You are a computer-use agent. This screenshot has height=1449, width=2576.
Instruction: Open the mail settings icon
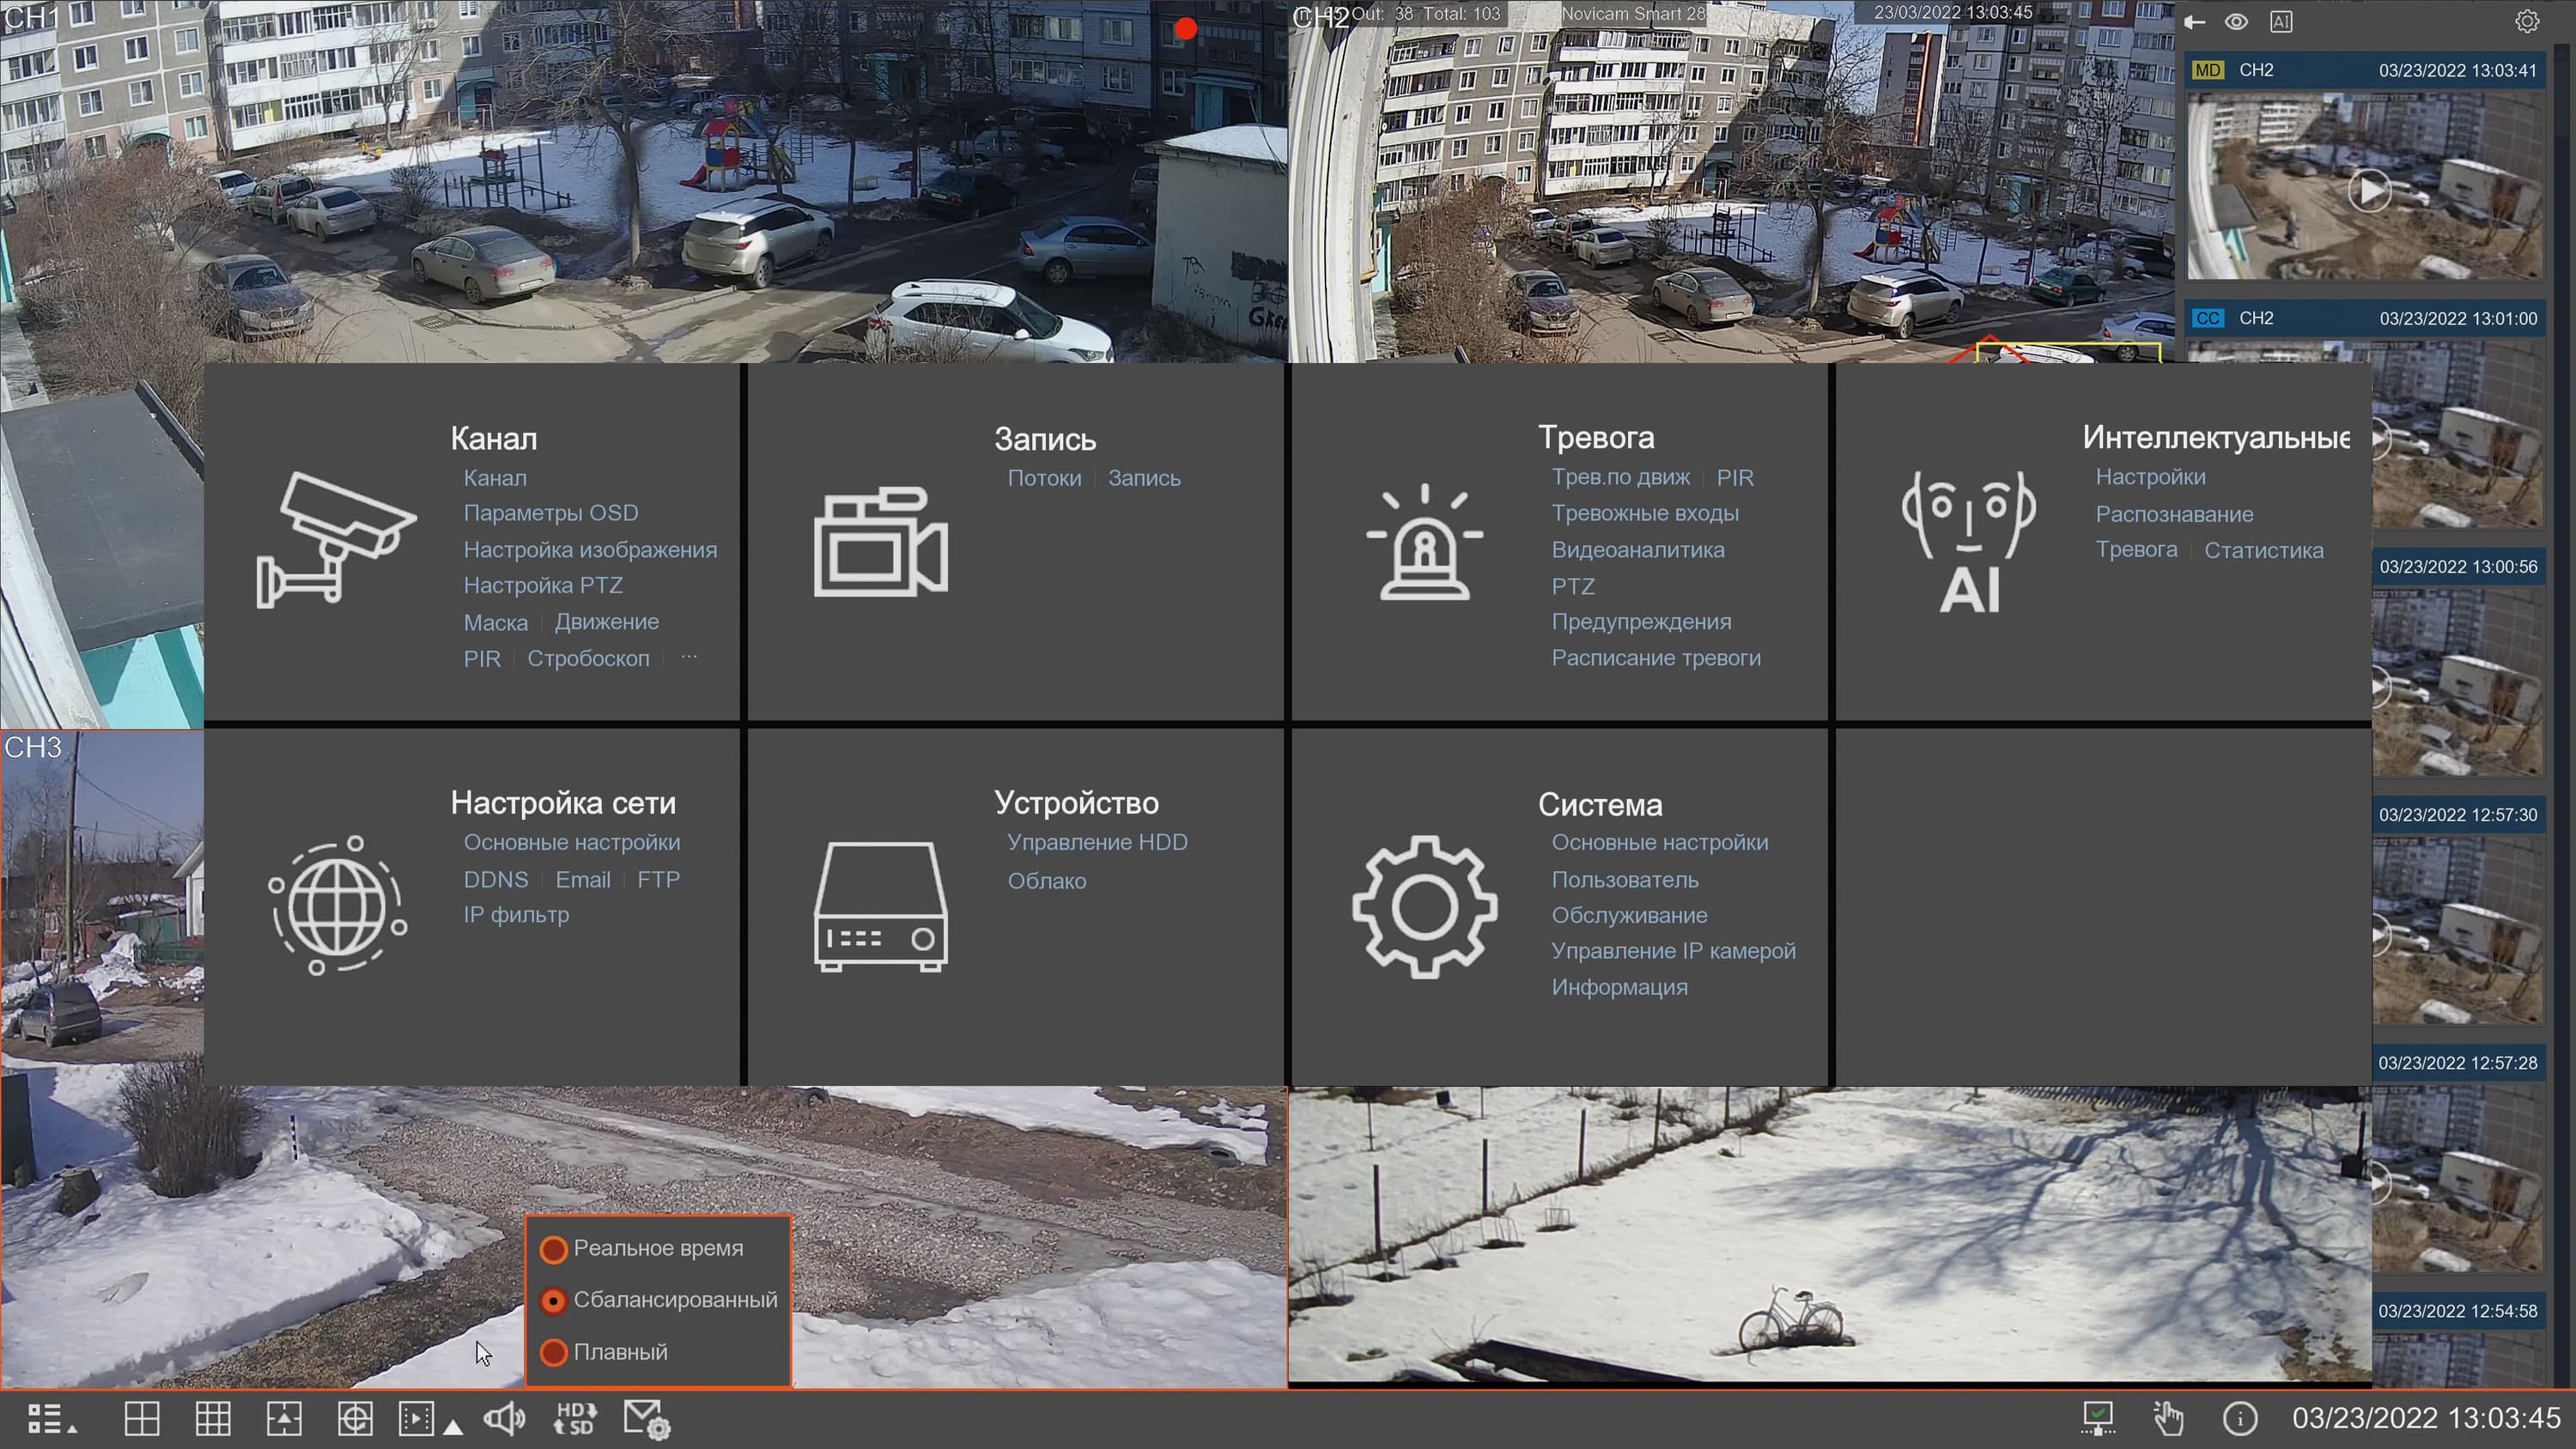click(x=645, y=1418)
